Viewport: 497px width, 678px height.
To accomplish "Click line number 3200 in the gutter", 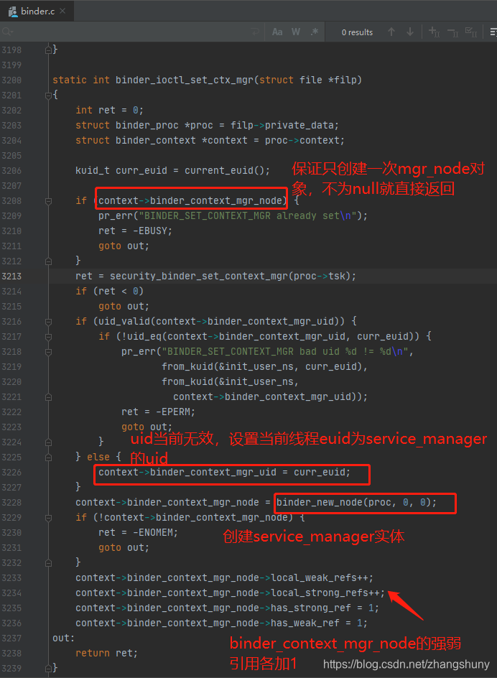I will 11,80.
